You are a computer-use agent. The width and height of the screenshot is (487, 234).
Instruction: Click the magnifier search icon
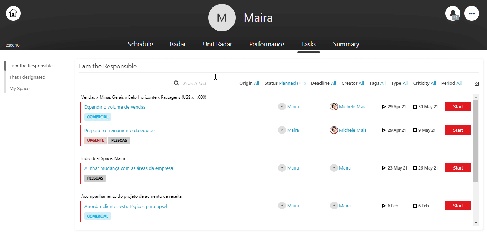click(176, 83)
